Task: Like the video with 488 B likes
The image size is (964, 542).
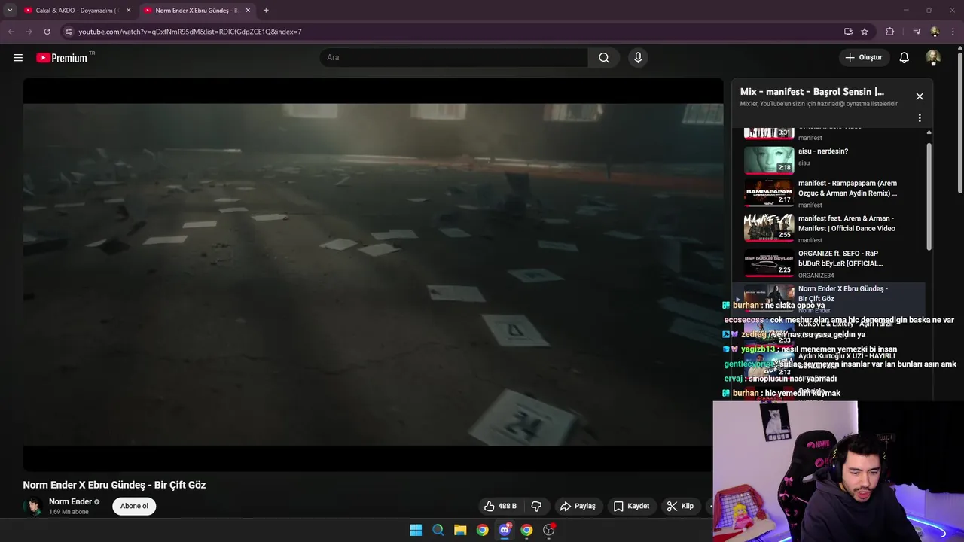Action: pos(500,506)
